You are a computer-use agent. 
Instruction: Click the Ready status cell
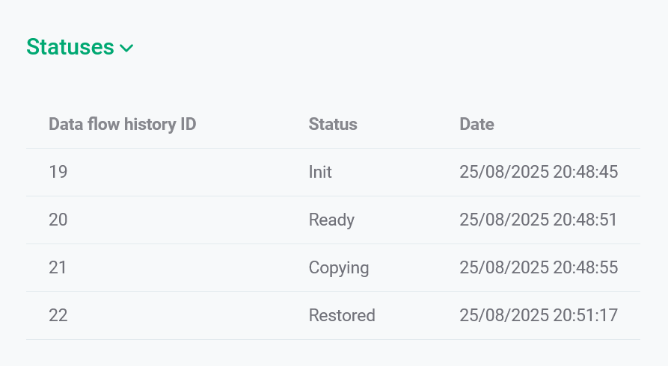331,220
